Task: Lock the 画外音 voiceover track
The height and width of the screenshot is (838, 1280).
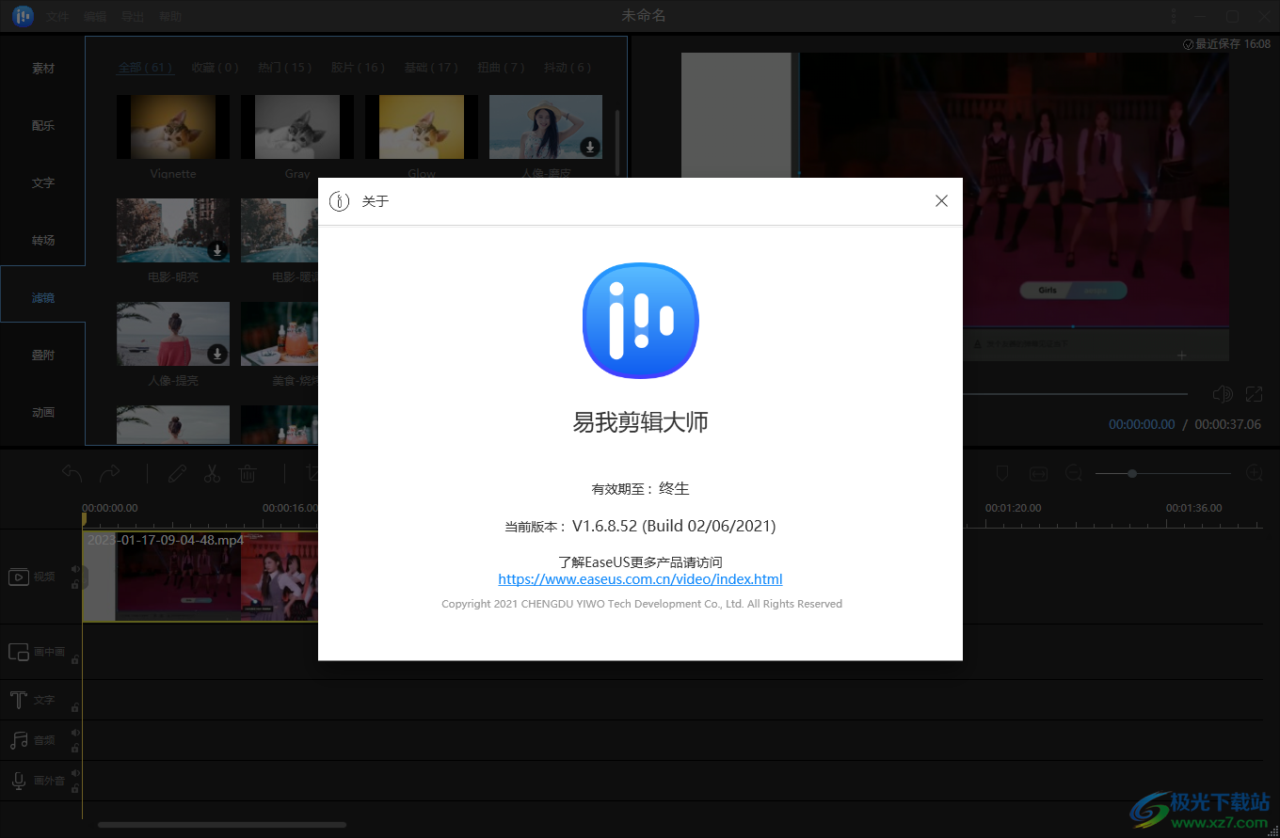Action: tap(75, 788)
